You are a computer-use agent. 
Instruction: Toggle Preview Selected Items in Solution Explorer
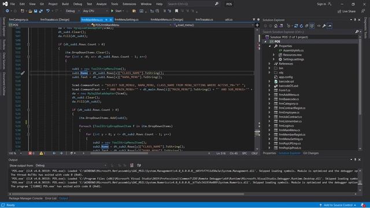point(330,26)
